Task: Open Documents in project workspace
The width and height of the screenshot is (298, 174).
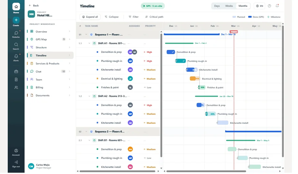Action: click(x=50, y=95)
